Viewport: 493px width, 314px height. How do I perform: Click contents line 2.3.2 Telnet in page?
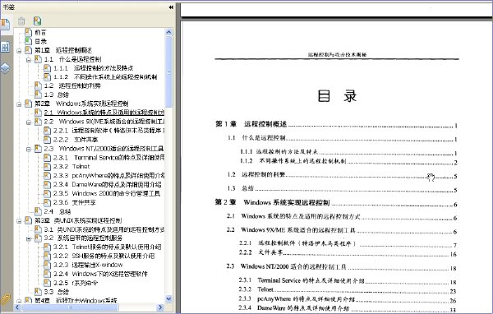[347, 289]
